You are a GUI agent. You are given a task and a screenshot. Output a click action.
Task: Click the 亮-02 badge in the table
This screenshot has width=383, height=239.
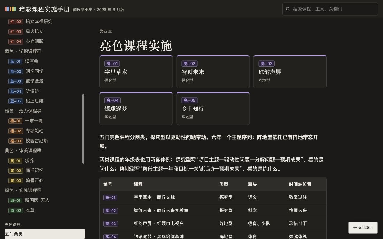tap(110, 211)
